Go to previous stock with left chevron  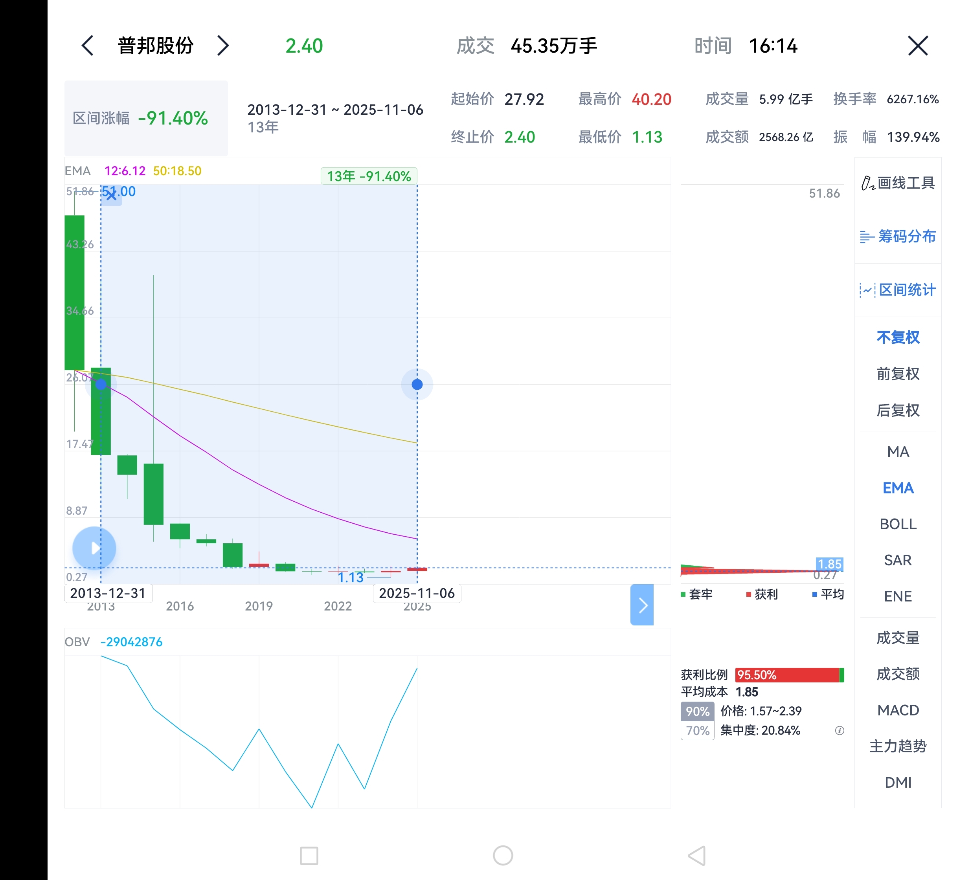tap(88, 46)
